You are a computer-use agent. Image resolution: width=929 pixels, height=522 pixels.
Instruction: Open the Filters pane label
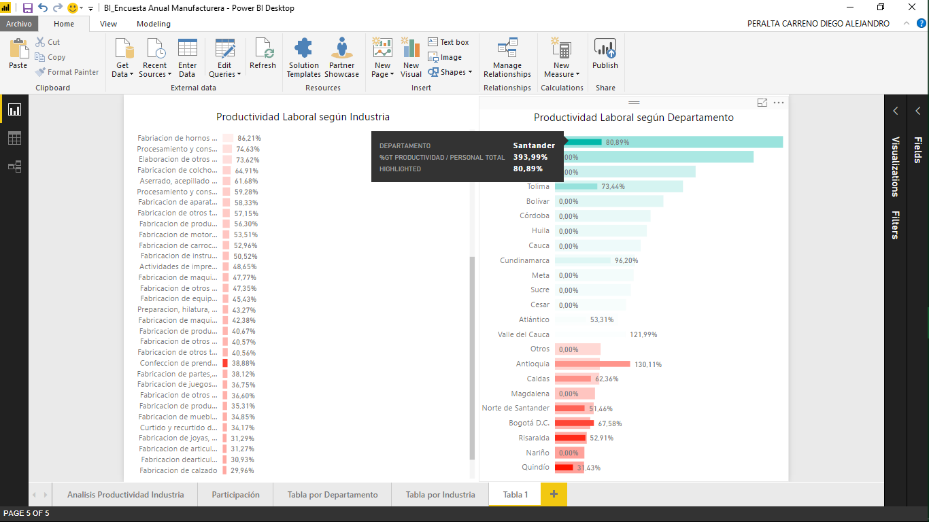pos(896,225)
